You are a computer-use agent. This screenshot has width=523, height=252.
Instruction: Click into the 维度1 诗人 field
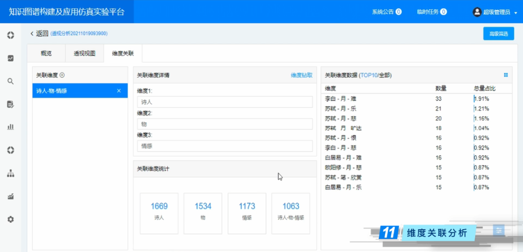pyautogui.click(x=225, y=102)
